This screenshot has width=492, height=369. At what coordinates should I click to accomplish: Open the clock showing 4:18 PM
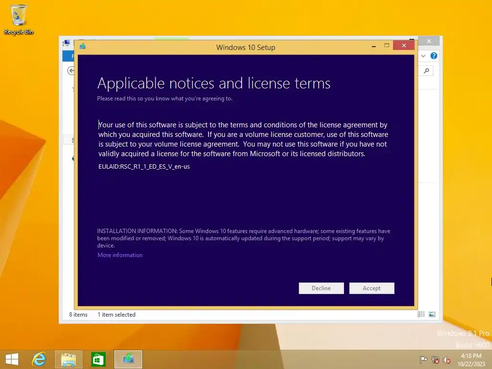pos(471,360)
